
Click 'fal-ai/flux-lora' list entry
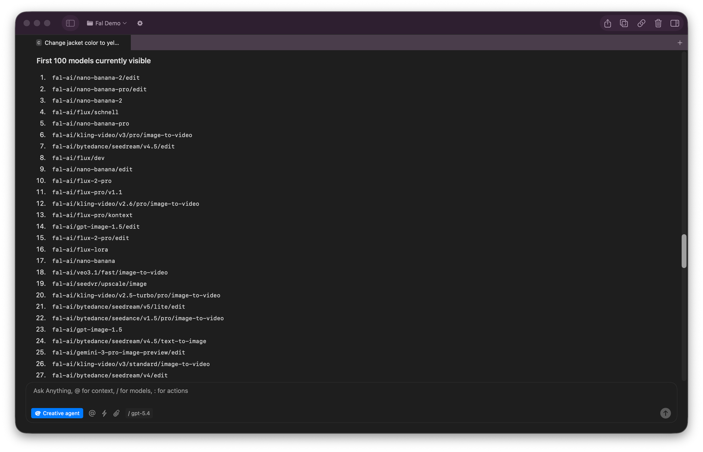[x=80, y=249]
